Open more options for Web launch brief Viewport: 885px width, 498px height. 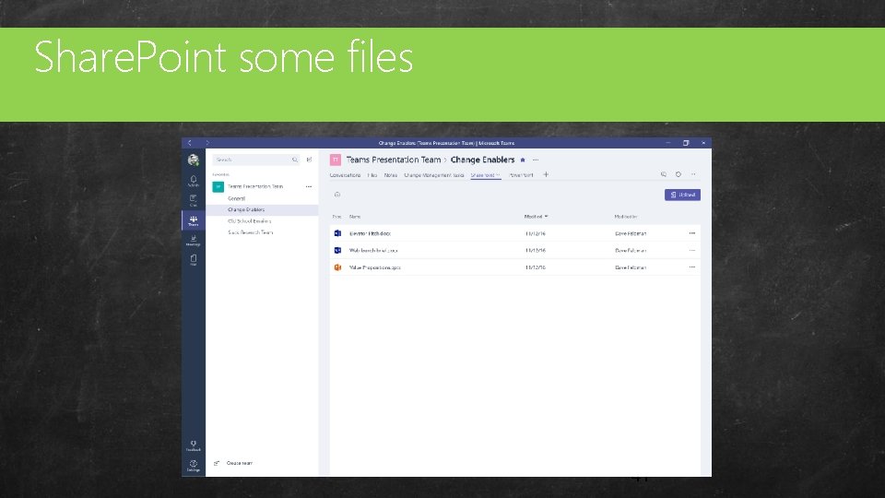[x=692, y=250]
